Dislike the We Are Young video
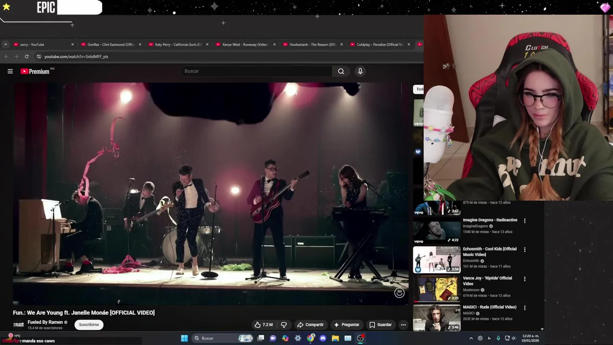The image size is (613, 345). (284, 325)
